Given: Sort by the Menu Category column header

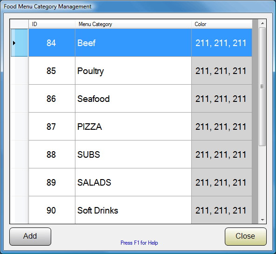Looking at the screenshot, I should [133, 24].
